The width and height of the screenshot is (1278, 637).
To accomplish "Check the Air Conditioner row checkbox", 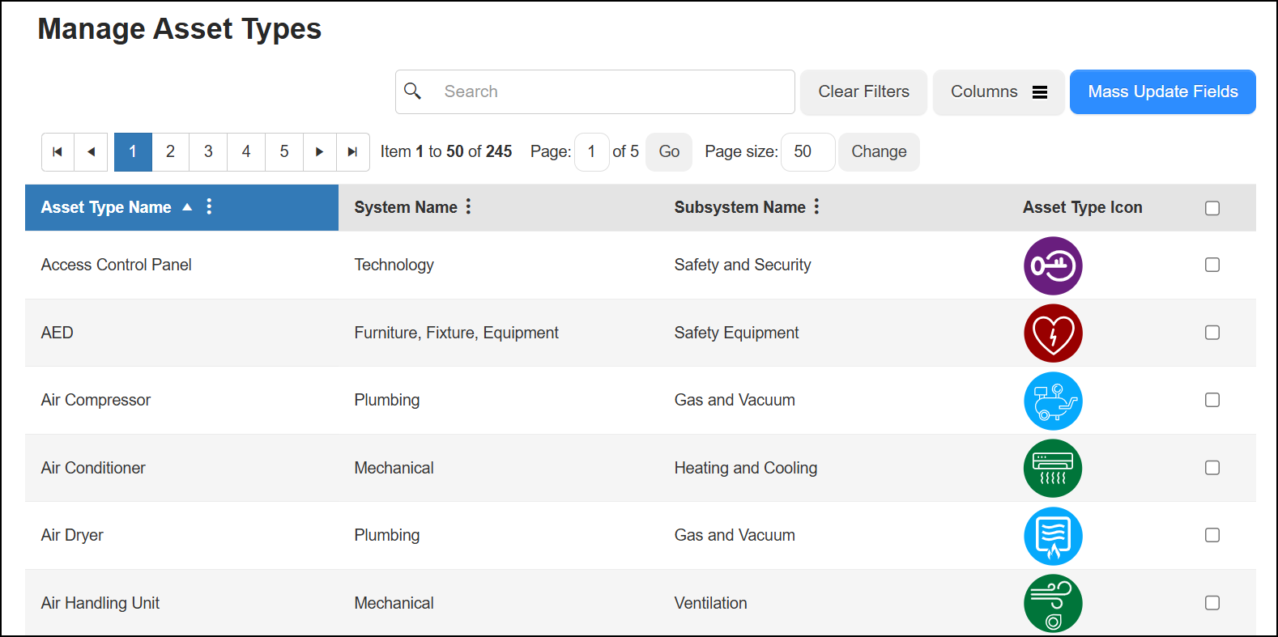I will (x=1212, y=468).
